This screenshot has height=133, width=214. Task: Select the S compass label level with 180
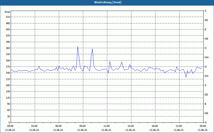tap(205, 85)
